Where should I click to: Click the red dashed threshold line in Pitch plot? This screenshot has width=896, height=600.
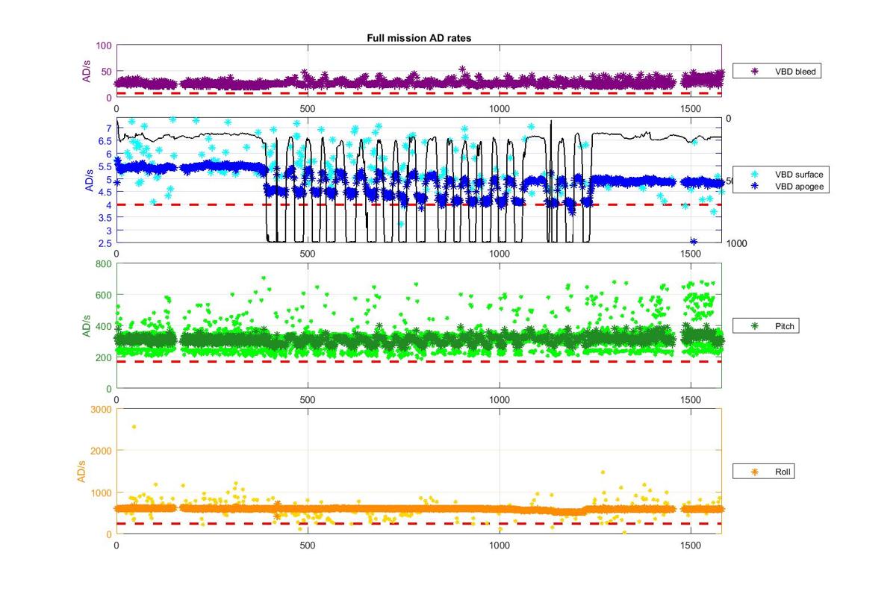tap(419, 361)
